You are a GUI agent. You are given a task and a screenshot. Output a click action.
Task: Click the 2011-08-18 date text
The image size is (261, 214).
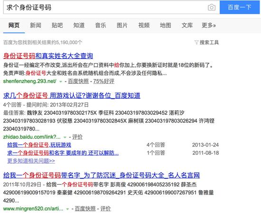click(205, 153)
